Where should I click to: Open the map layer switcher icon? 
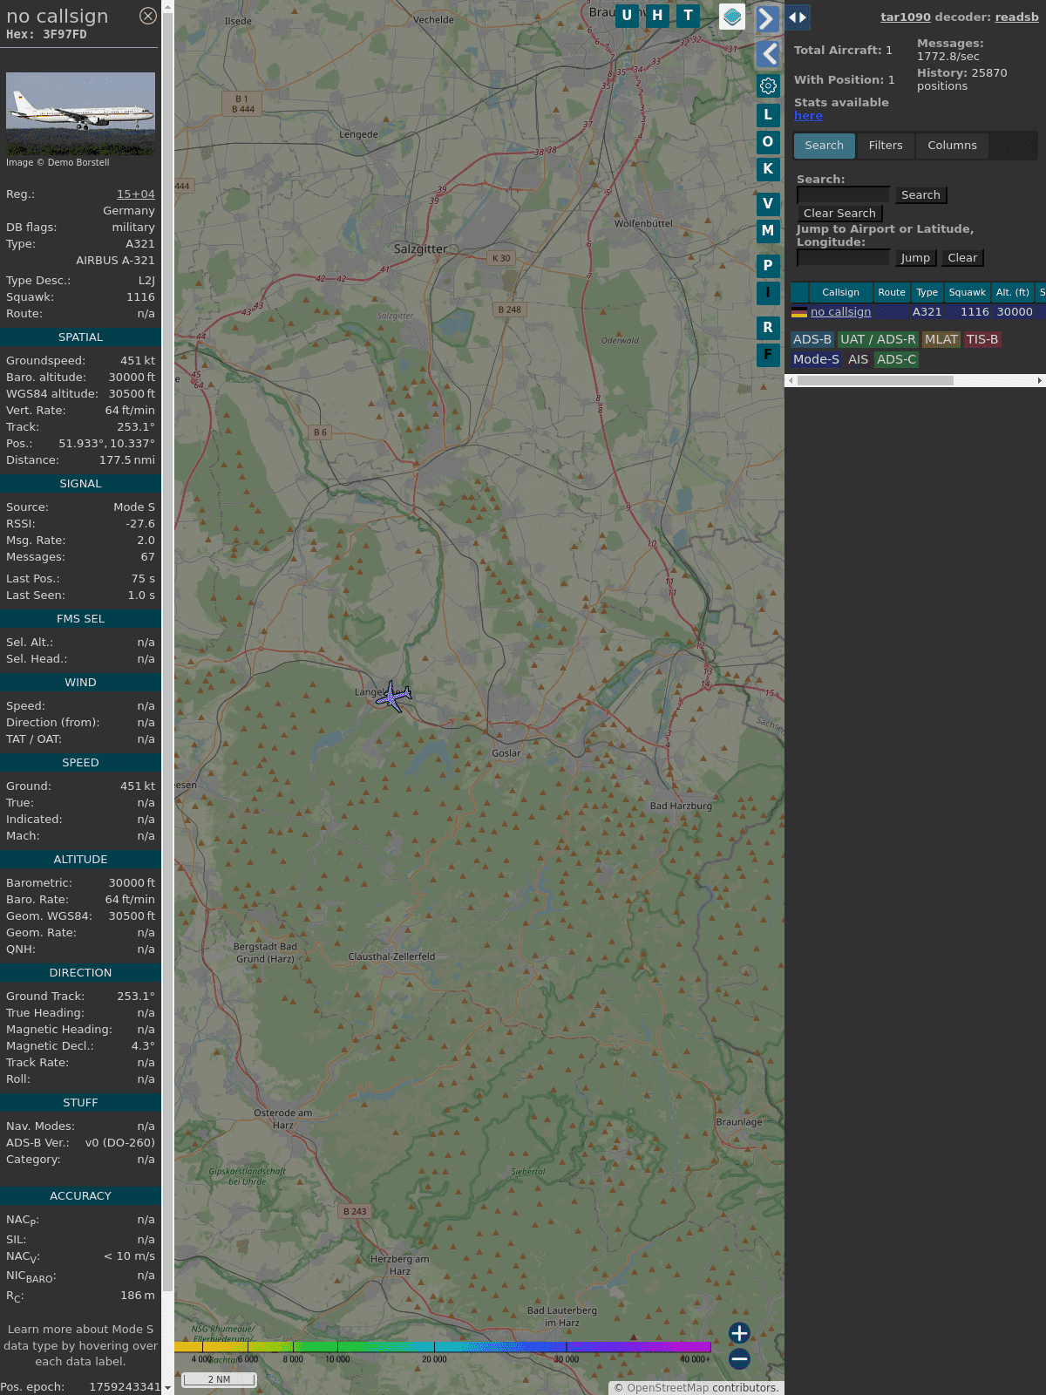tap(732, 16)
